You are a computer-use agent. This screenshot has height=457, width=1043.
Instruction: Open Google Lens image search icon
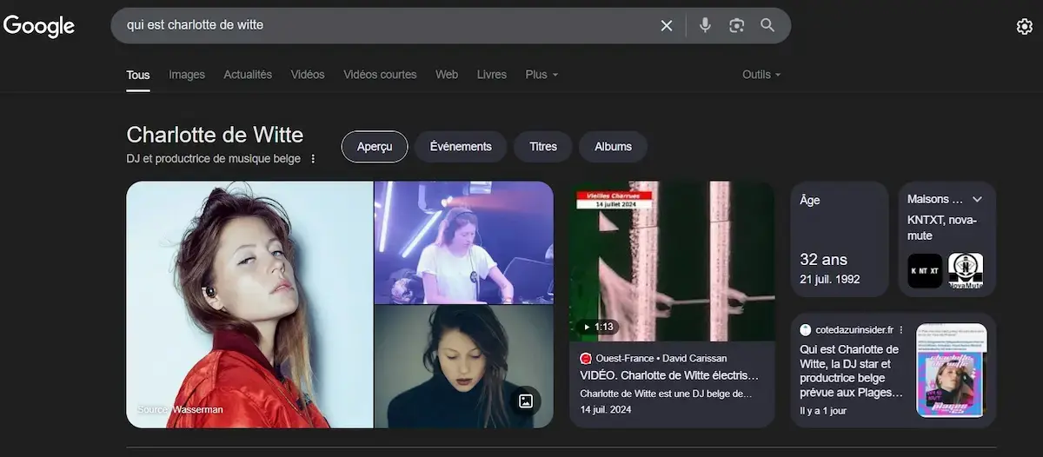tap(736, 25)
